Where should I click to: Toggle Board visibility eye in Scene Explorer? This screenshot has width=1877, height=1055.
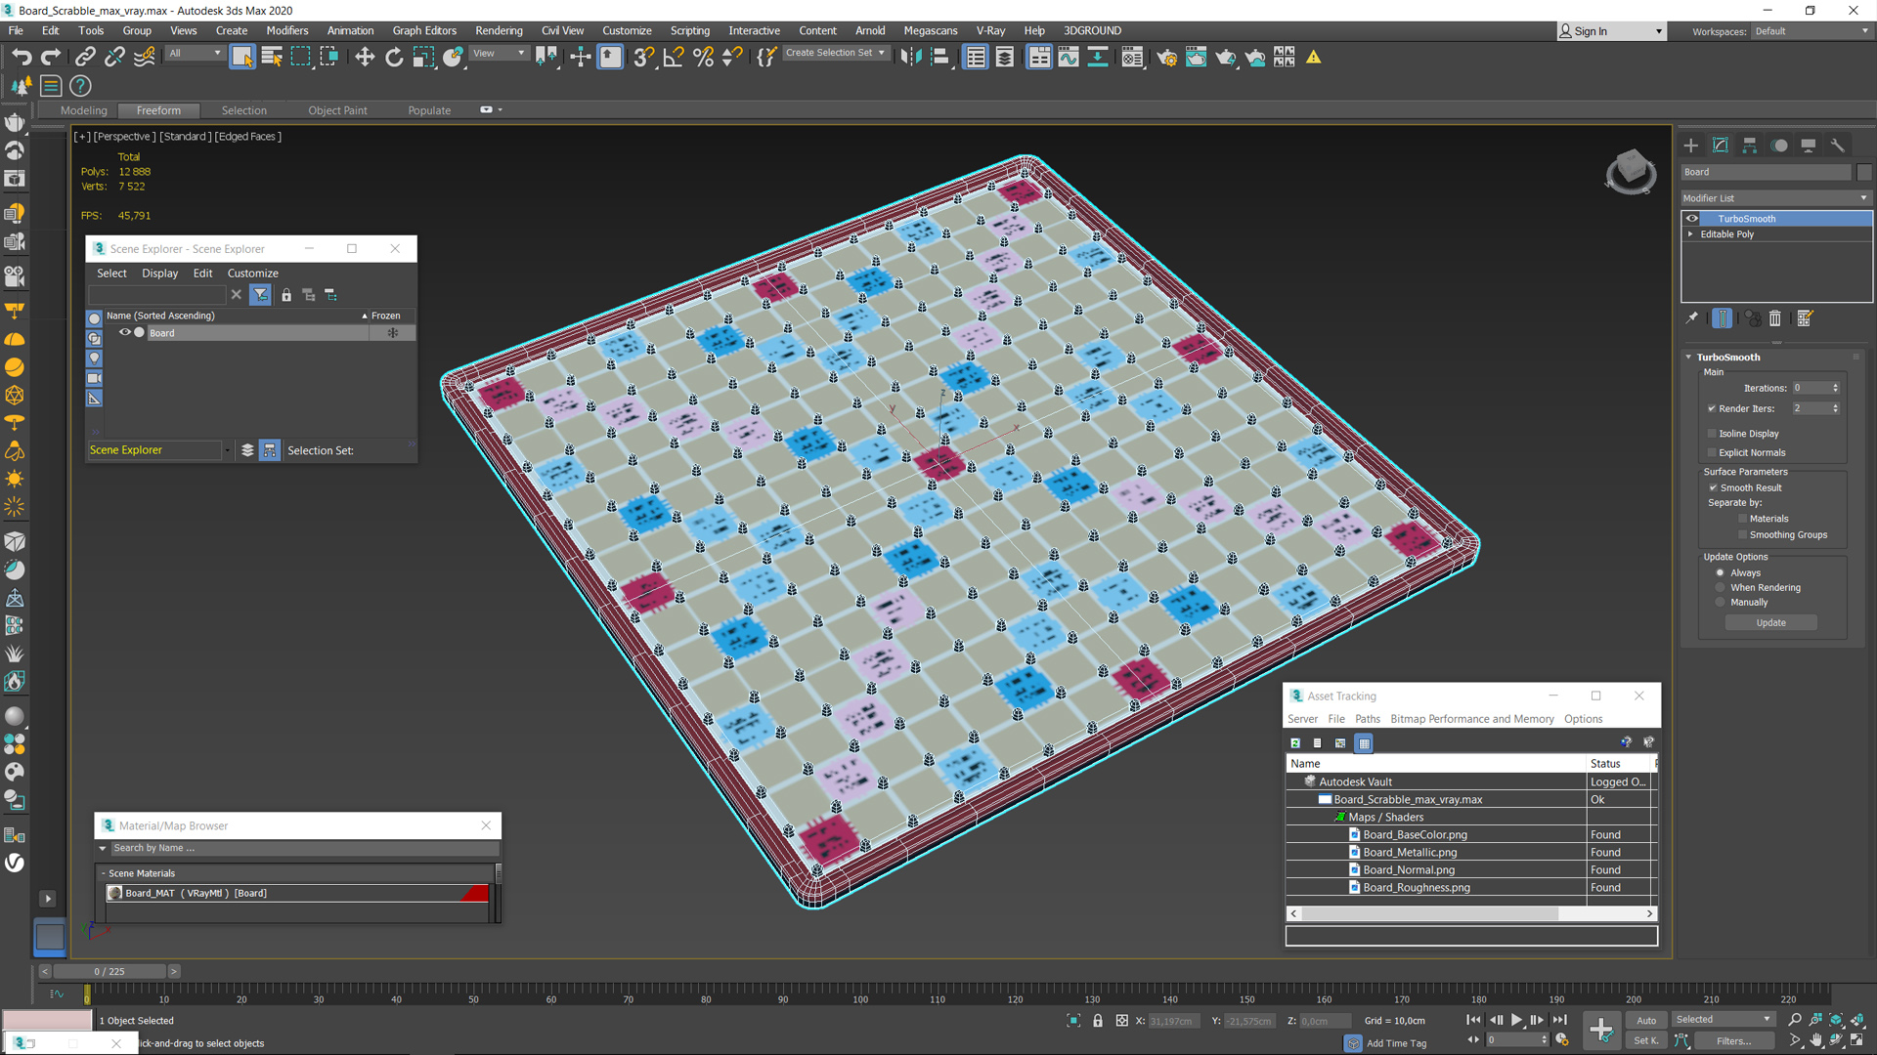[x=125, y=332]
